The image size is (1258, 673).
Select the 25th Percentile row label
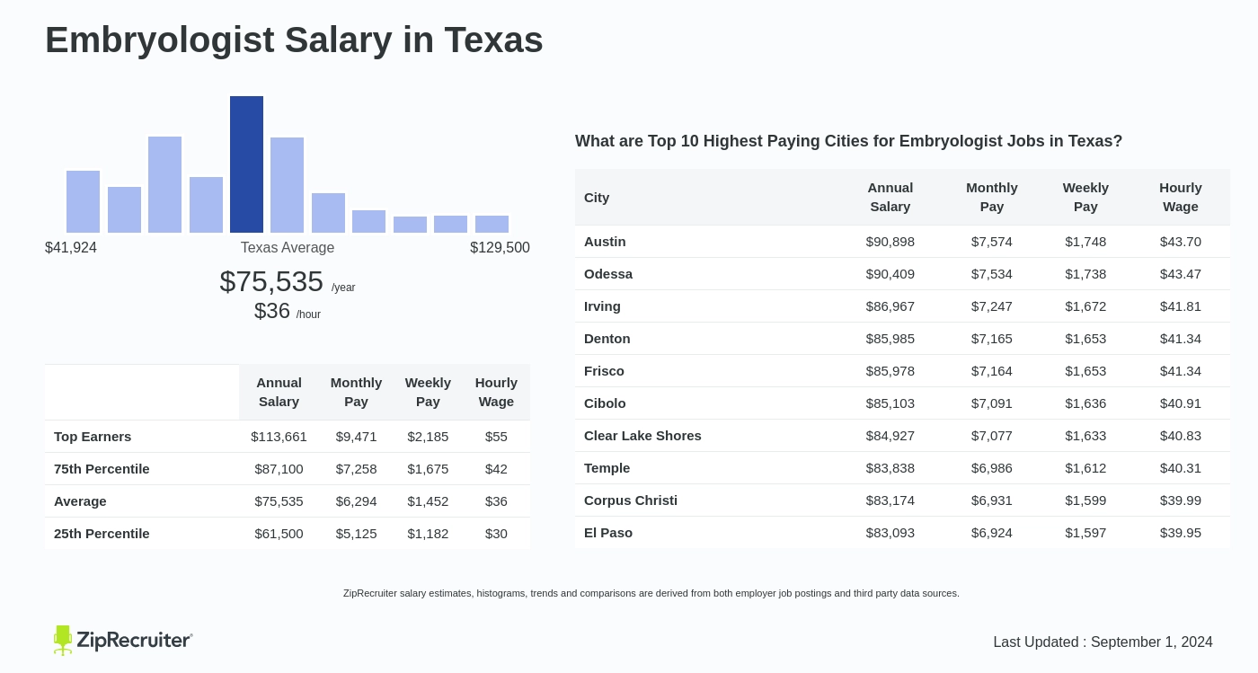(102, 534)
